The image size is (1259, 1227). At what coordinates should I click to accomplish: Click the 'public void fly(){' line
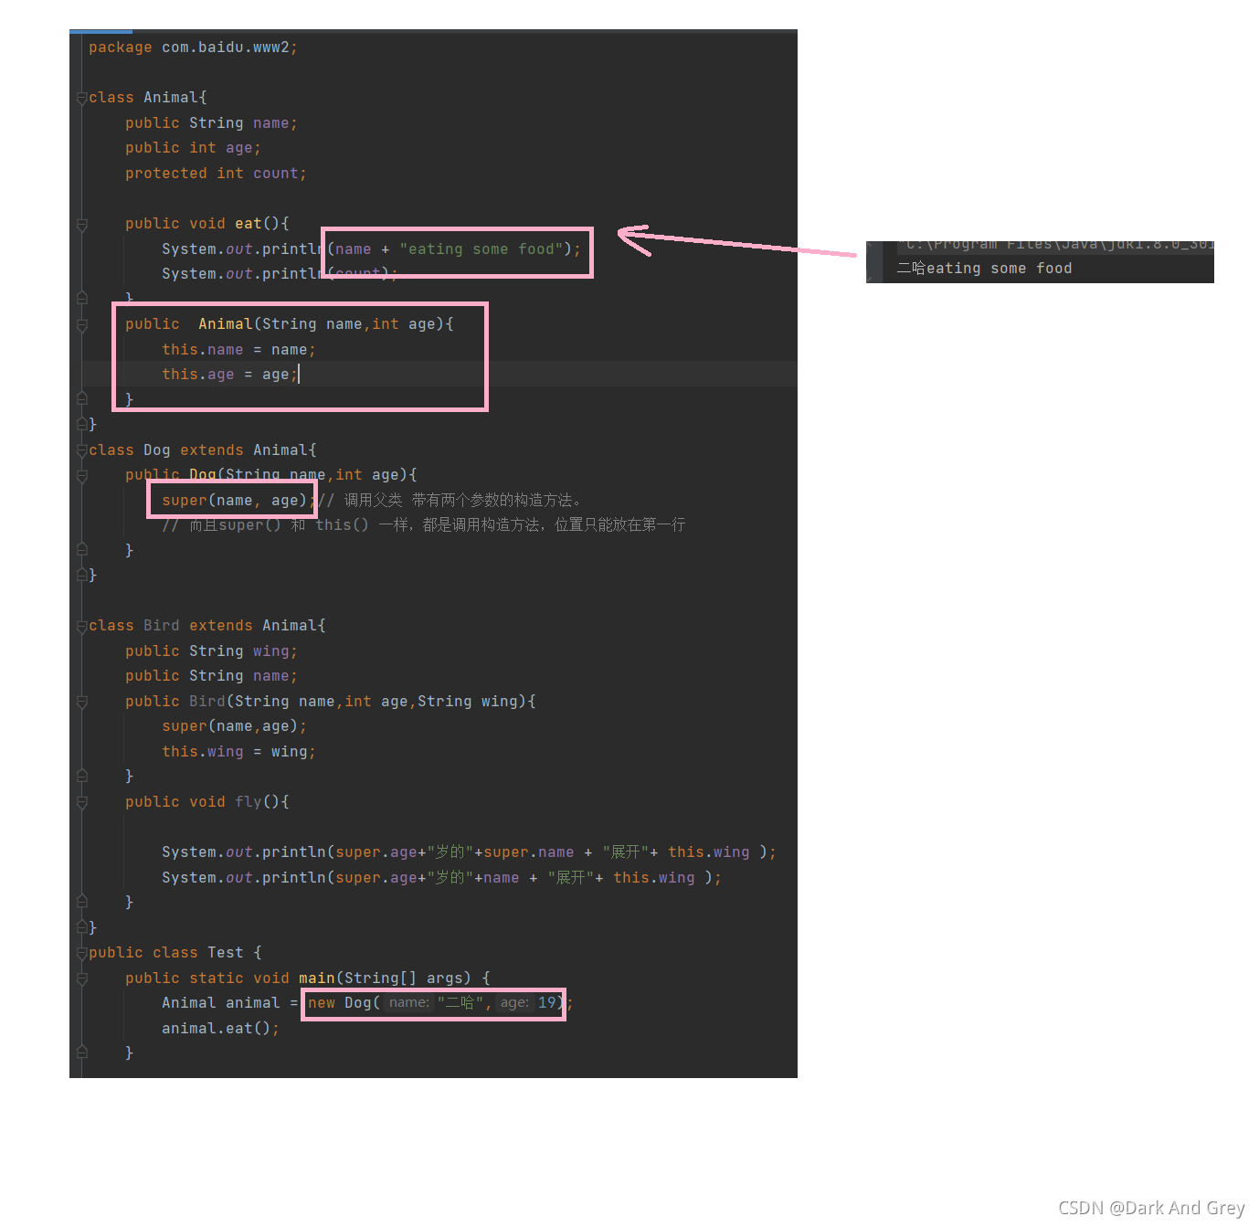coord(207,802)
